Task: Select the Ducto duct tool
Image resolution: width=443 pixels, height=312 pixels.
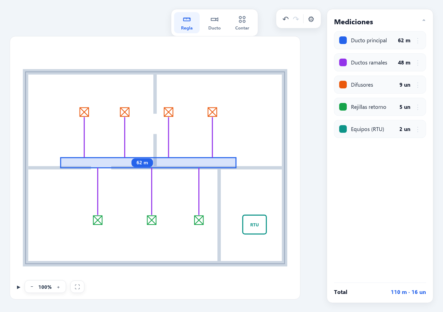Action: (x=215, y=23)
